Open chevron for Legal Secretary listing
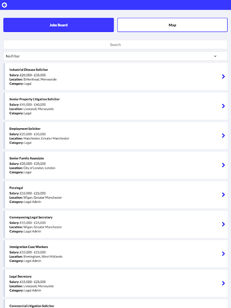Screen dimensions: 231x308 (223, 283)
